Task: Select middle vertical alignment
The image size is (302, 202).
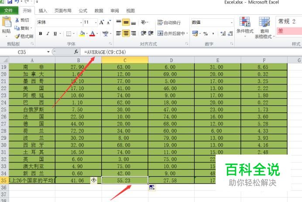Action: click(x=126, y=22)
